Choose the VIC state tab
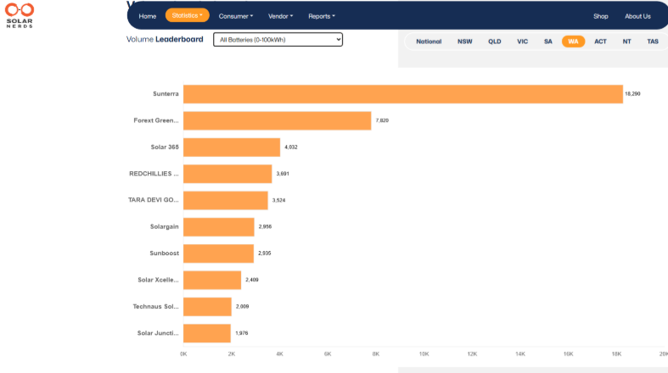This screenshot has width=668, height=373. coord(522,42)
